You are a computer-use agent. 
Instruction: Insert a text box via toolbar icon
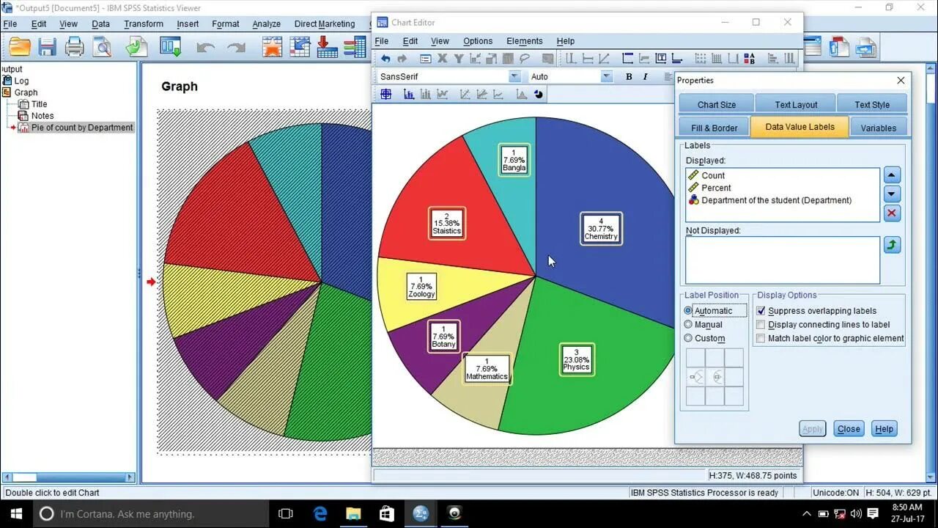660,59
